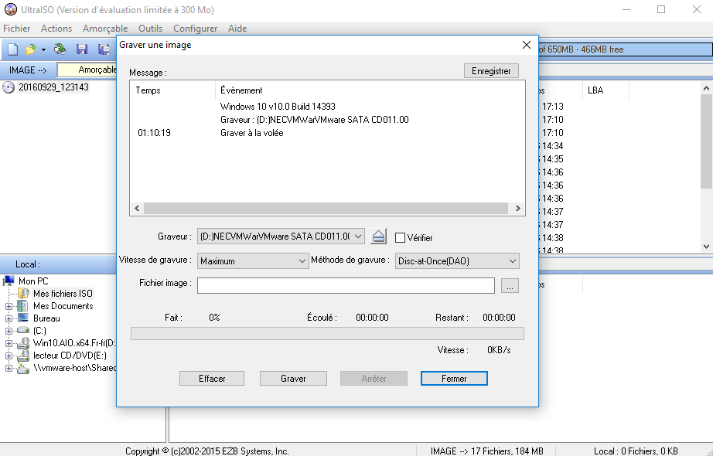The width and height of the screenshot is (713, 456).
Task: Expand the (C:) drive tree node
Action: tap(9, 331)
